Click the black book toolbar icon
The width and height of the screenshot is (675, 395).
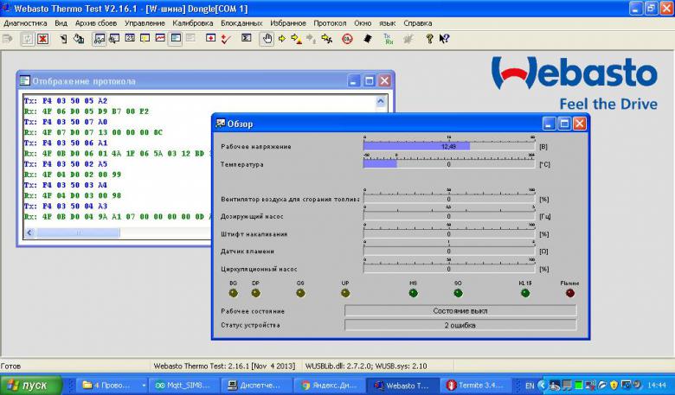[367, 39]
